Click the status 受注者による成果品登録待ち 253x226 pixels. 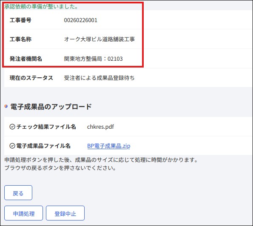(99, 78)
